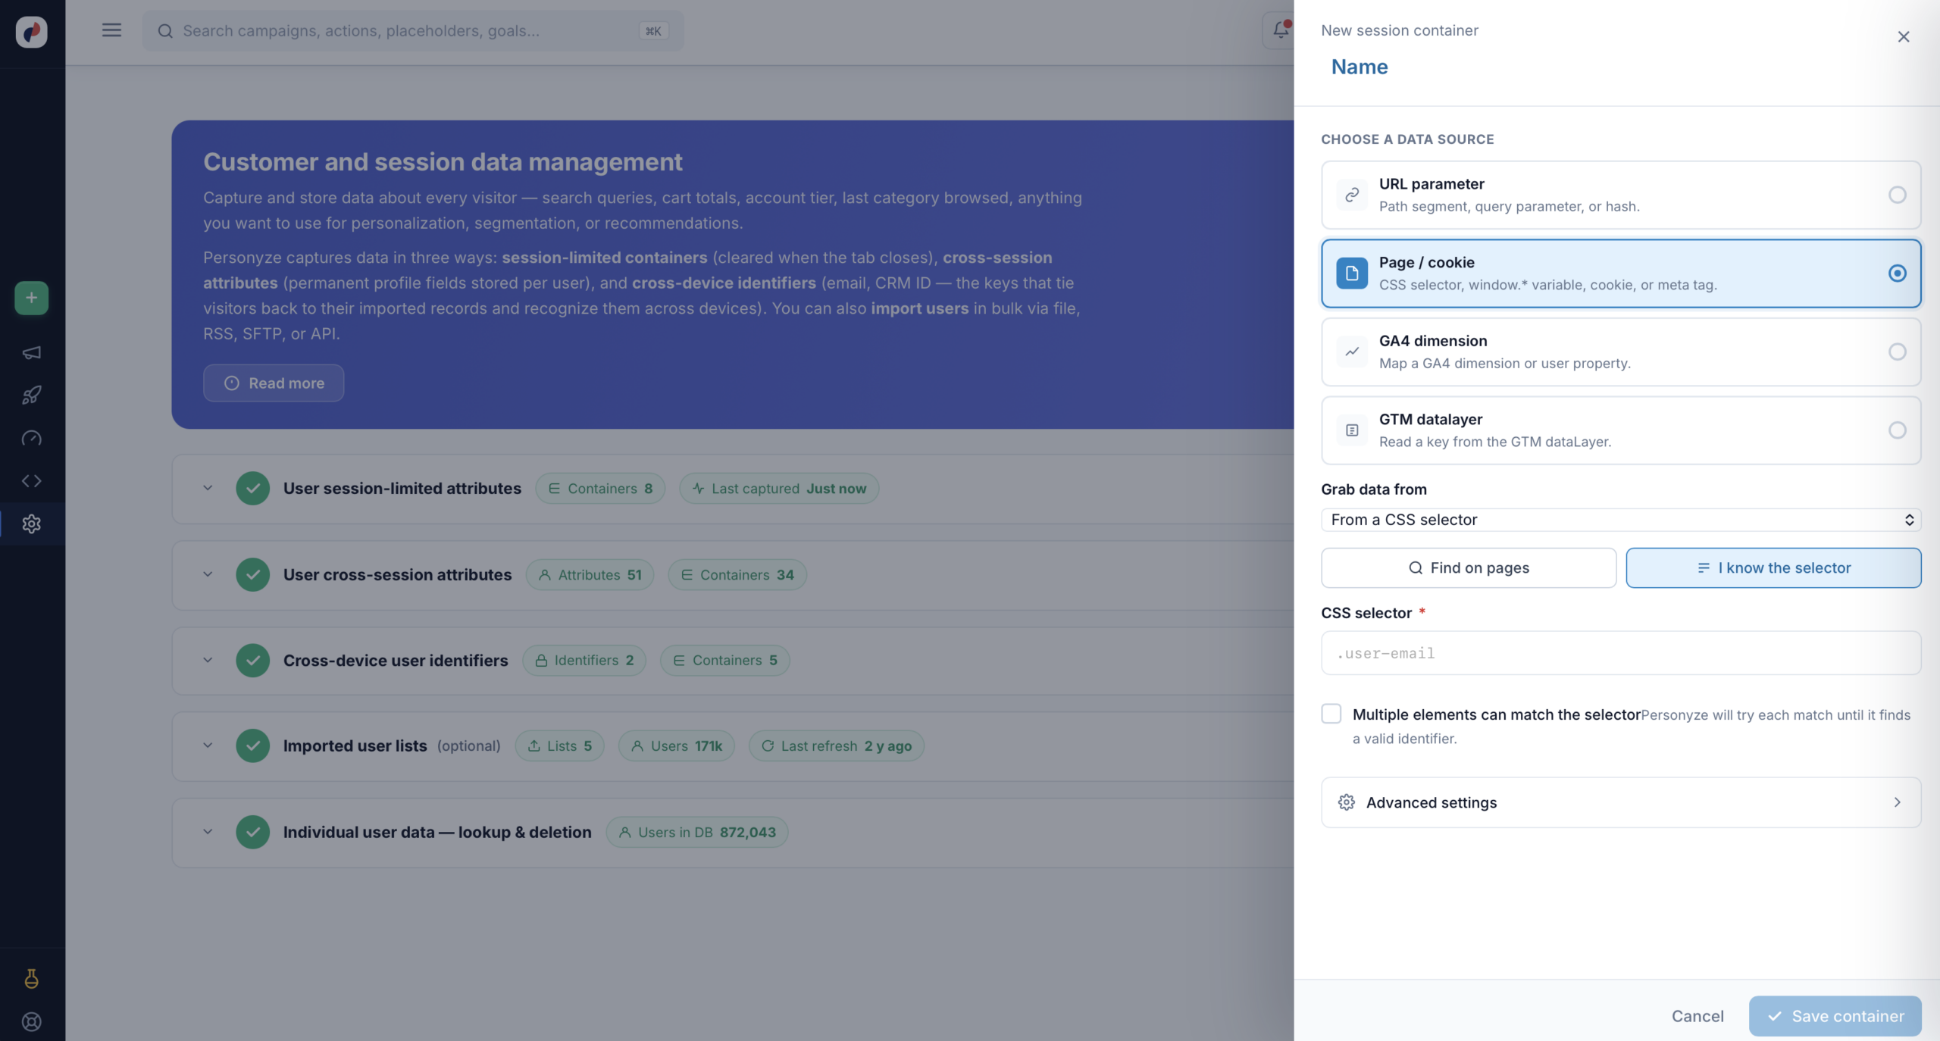Image resolution: width=1940 pixels, height=1041 pixels.
Task: Select the GA4 dimension radio button
Action: (x=1897, y=352)
